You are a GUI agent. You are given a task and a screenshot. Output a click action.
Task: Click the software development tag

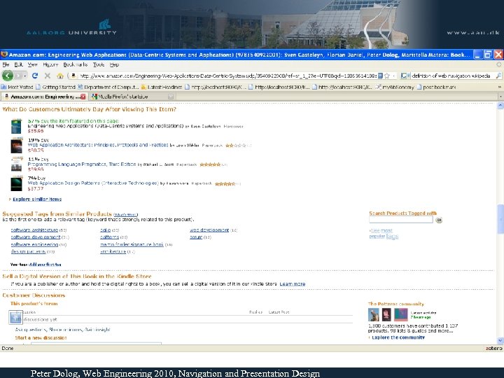coord(36,237)
